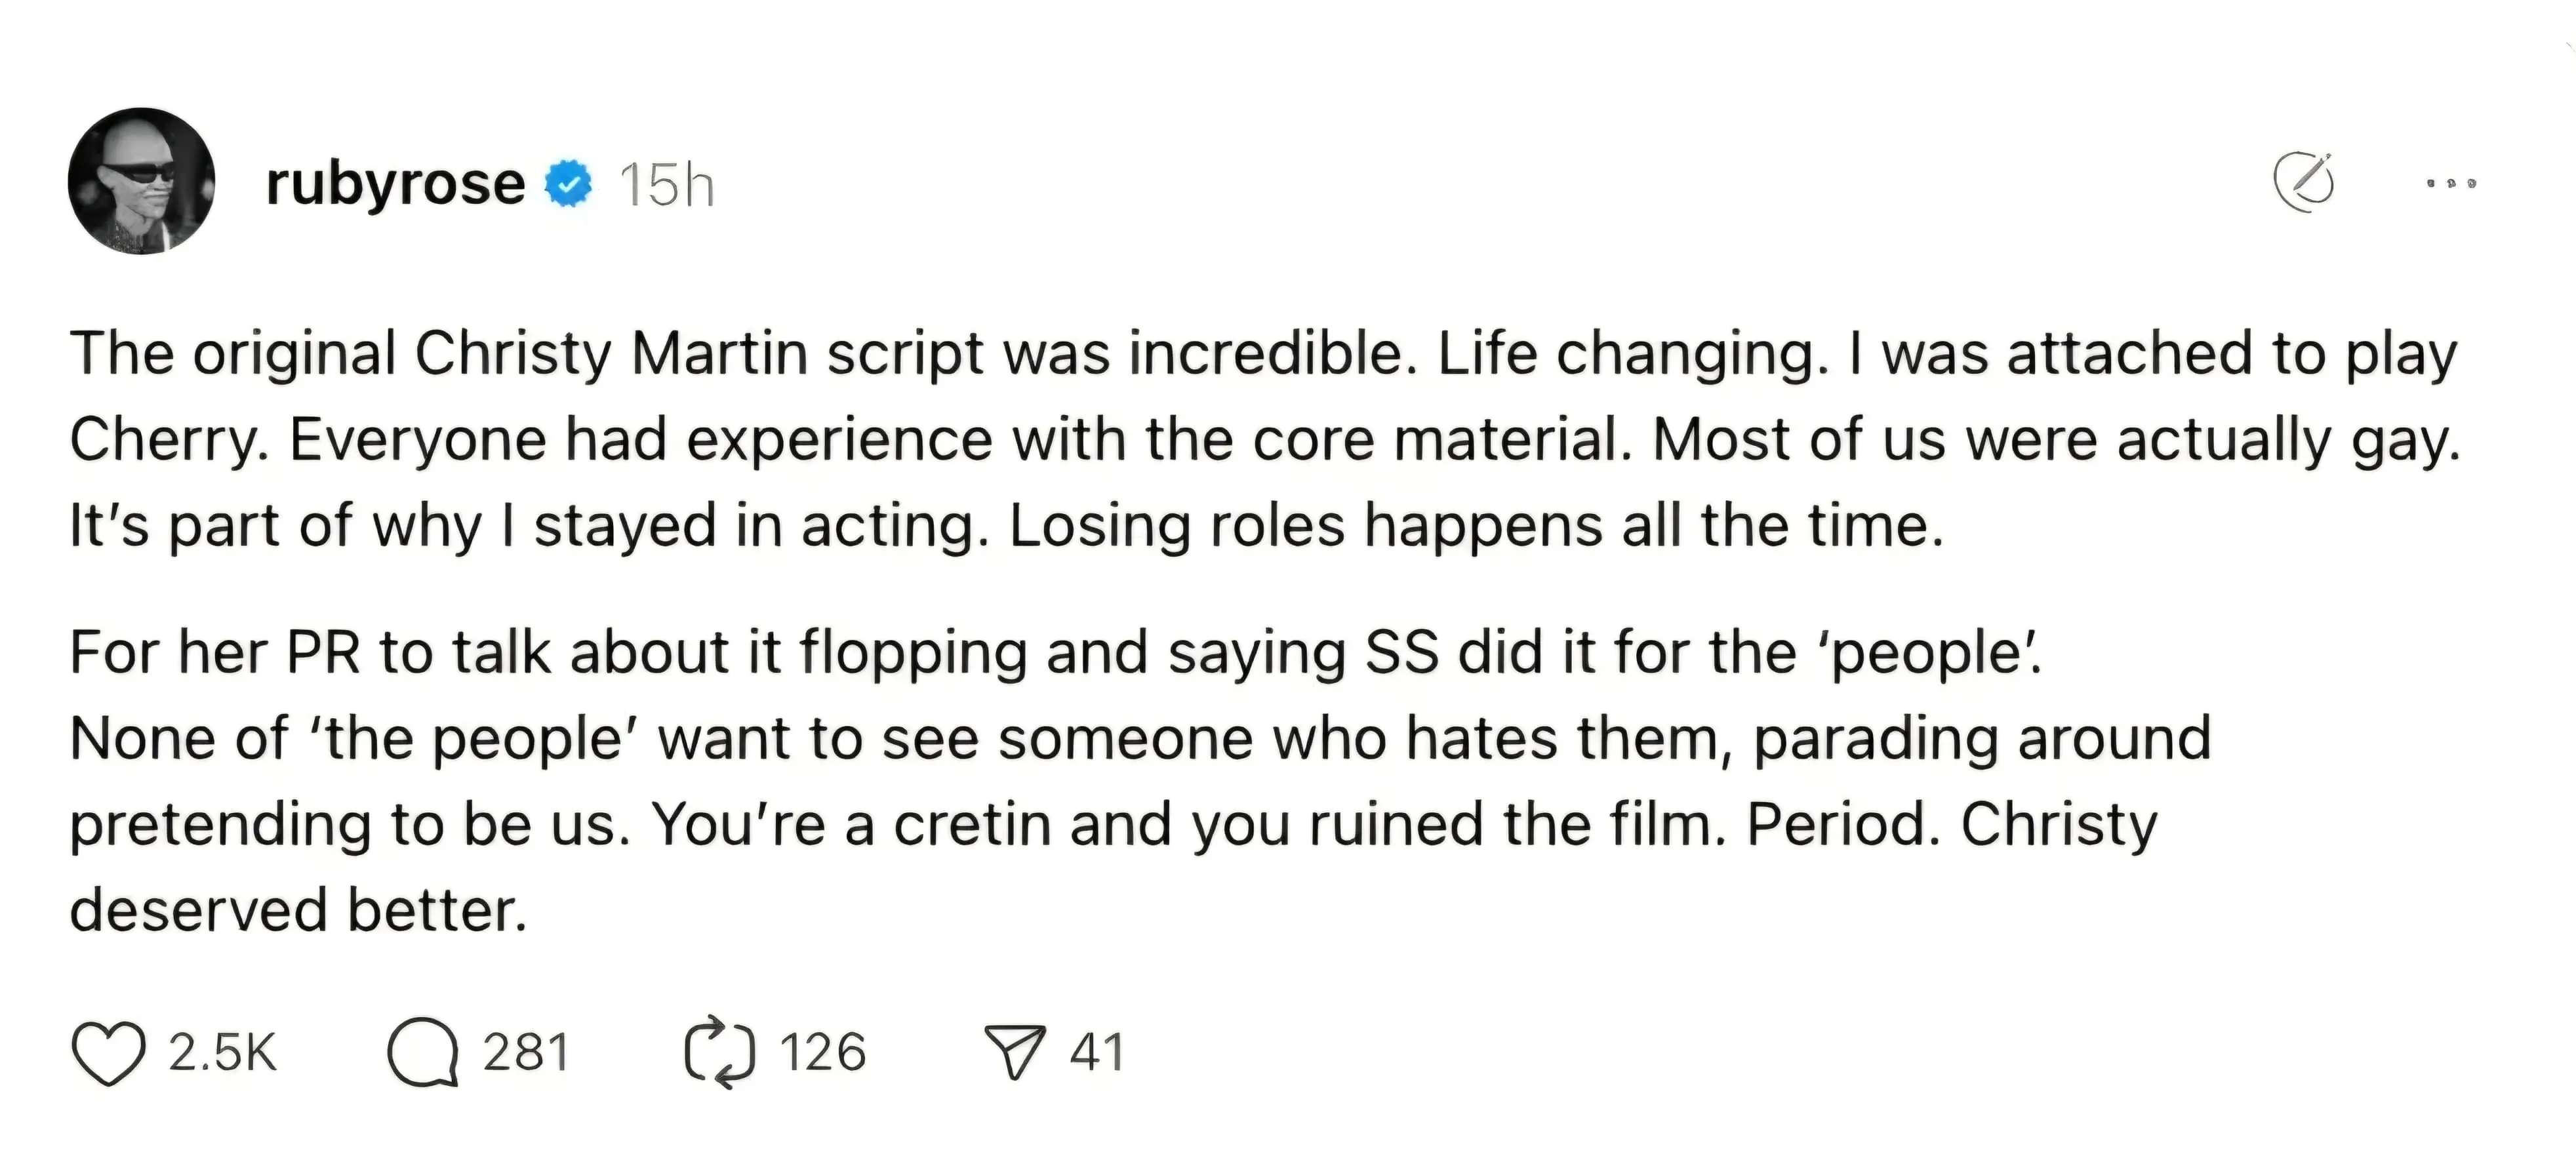Viewport: 2576px width, 1154px height.
Task: Click the line "It's part of why I stayed"
Action: point(1006,526)
